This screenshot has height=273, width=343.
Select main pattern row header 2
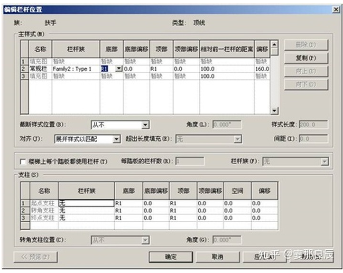(x=25, y=69)
